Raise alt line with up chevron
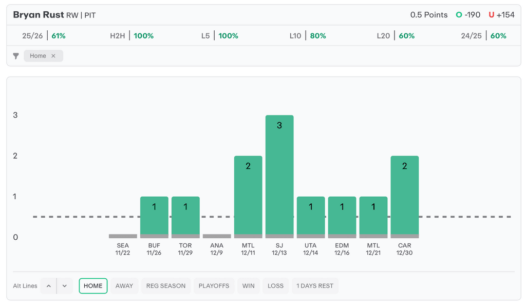This screenshot has height=307, width=526. click(48, 286)
